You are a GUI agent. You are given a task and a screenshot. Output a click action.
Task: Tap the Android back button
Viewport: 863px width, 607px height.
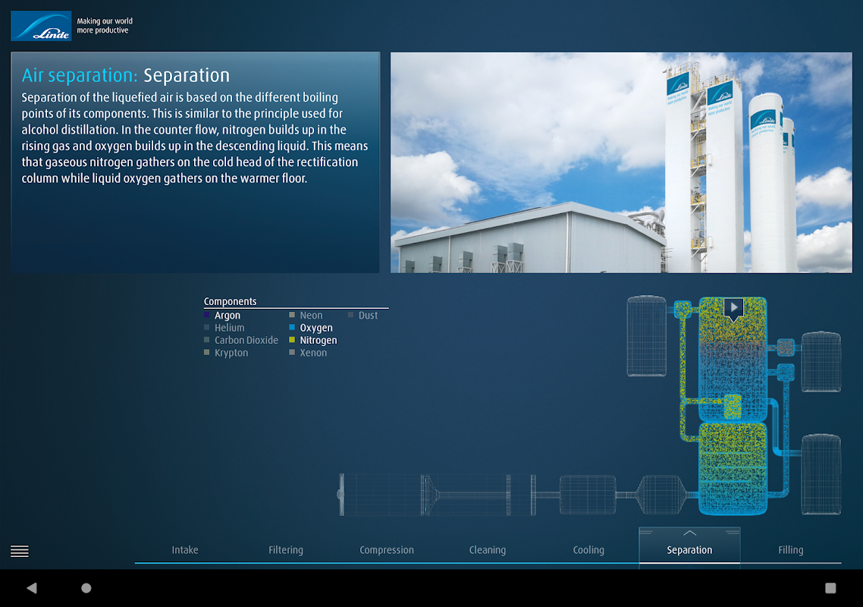(x=32, y=588)
